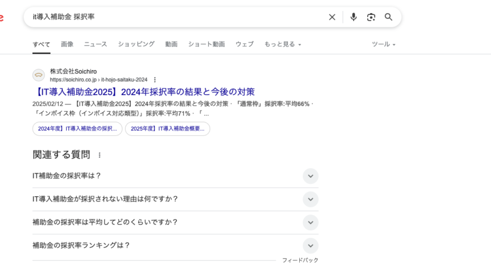Select the すべて tab
Image resolution: width=491 pixels, height=276 pixels.
[x=41, y=44]
